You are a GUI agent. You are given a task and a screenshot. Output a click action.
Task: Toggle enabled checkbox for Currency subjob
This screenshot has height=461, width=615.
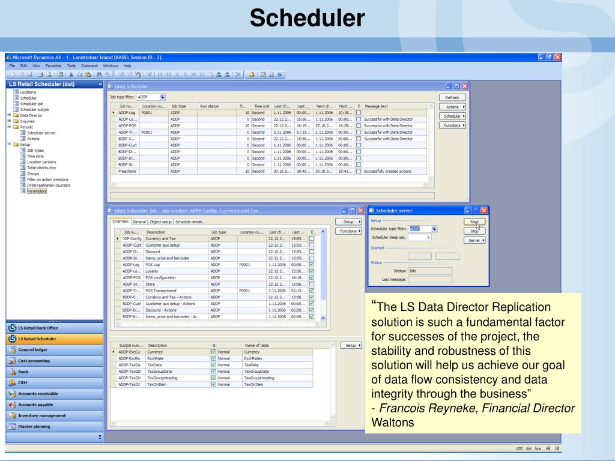click(x=214, y=352)
